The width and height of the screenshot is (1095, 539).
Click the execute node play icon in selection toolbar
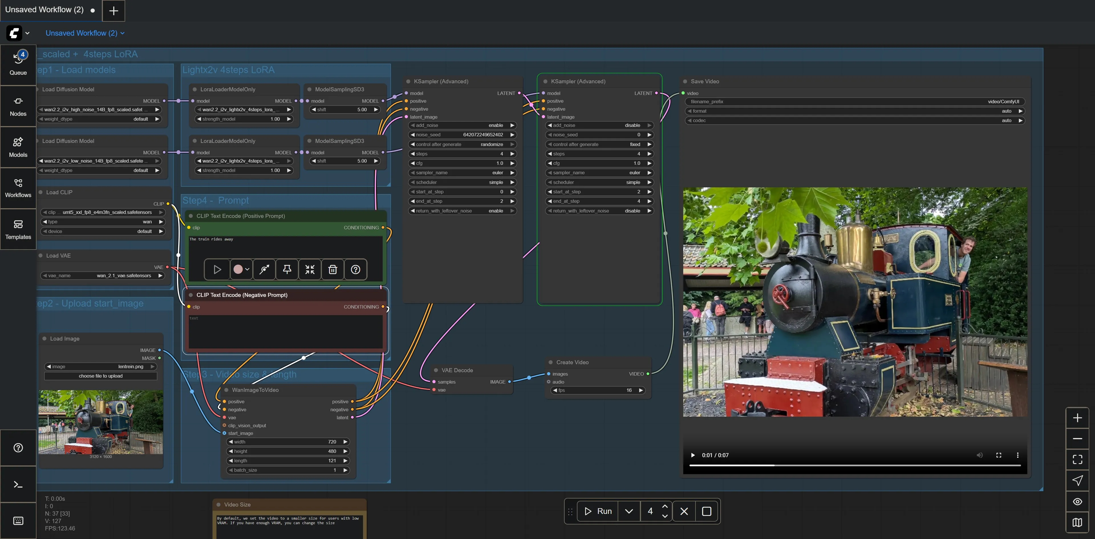217,269
